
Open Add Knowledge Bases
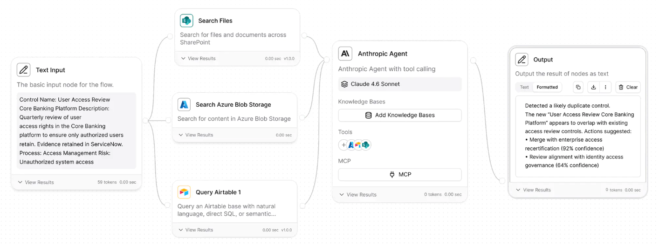(400, 115)
